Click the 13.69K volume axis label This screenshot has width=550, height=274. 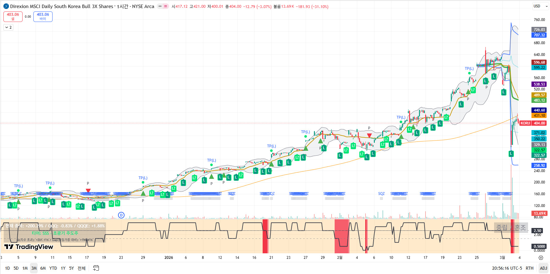click(x=539, y=213)
